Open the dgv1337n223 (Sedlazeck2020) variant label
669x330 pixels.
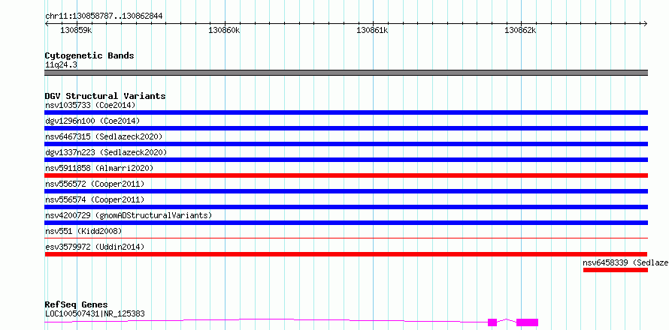tap(106, 152)
